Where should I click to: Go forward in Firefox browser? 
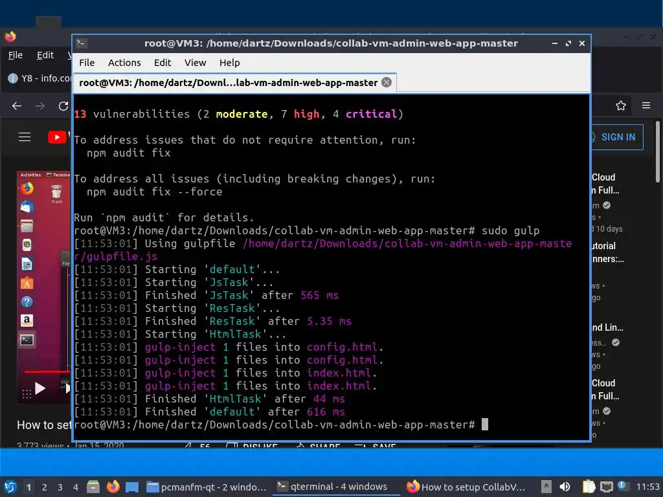[40, 105]
